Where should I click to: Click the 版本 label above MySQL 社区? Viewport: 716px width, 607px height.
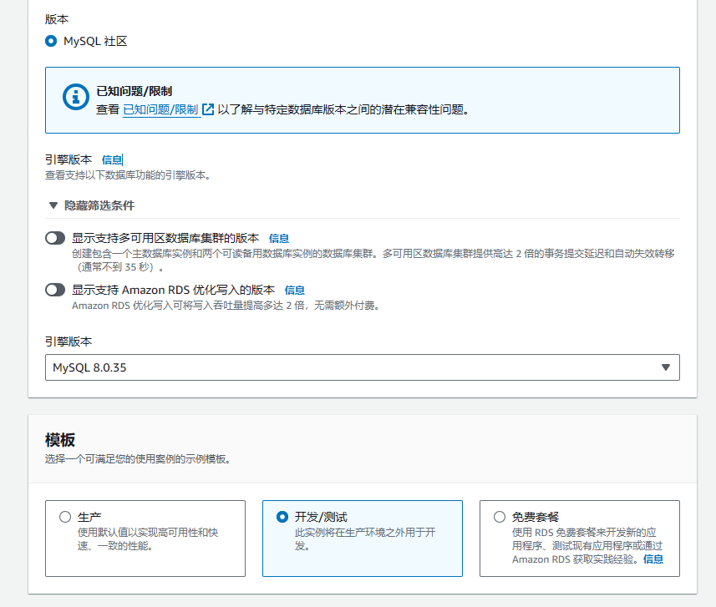click(x=57, y=19)
